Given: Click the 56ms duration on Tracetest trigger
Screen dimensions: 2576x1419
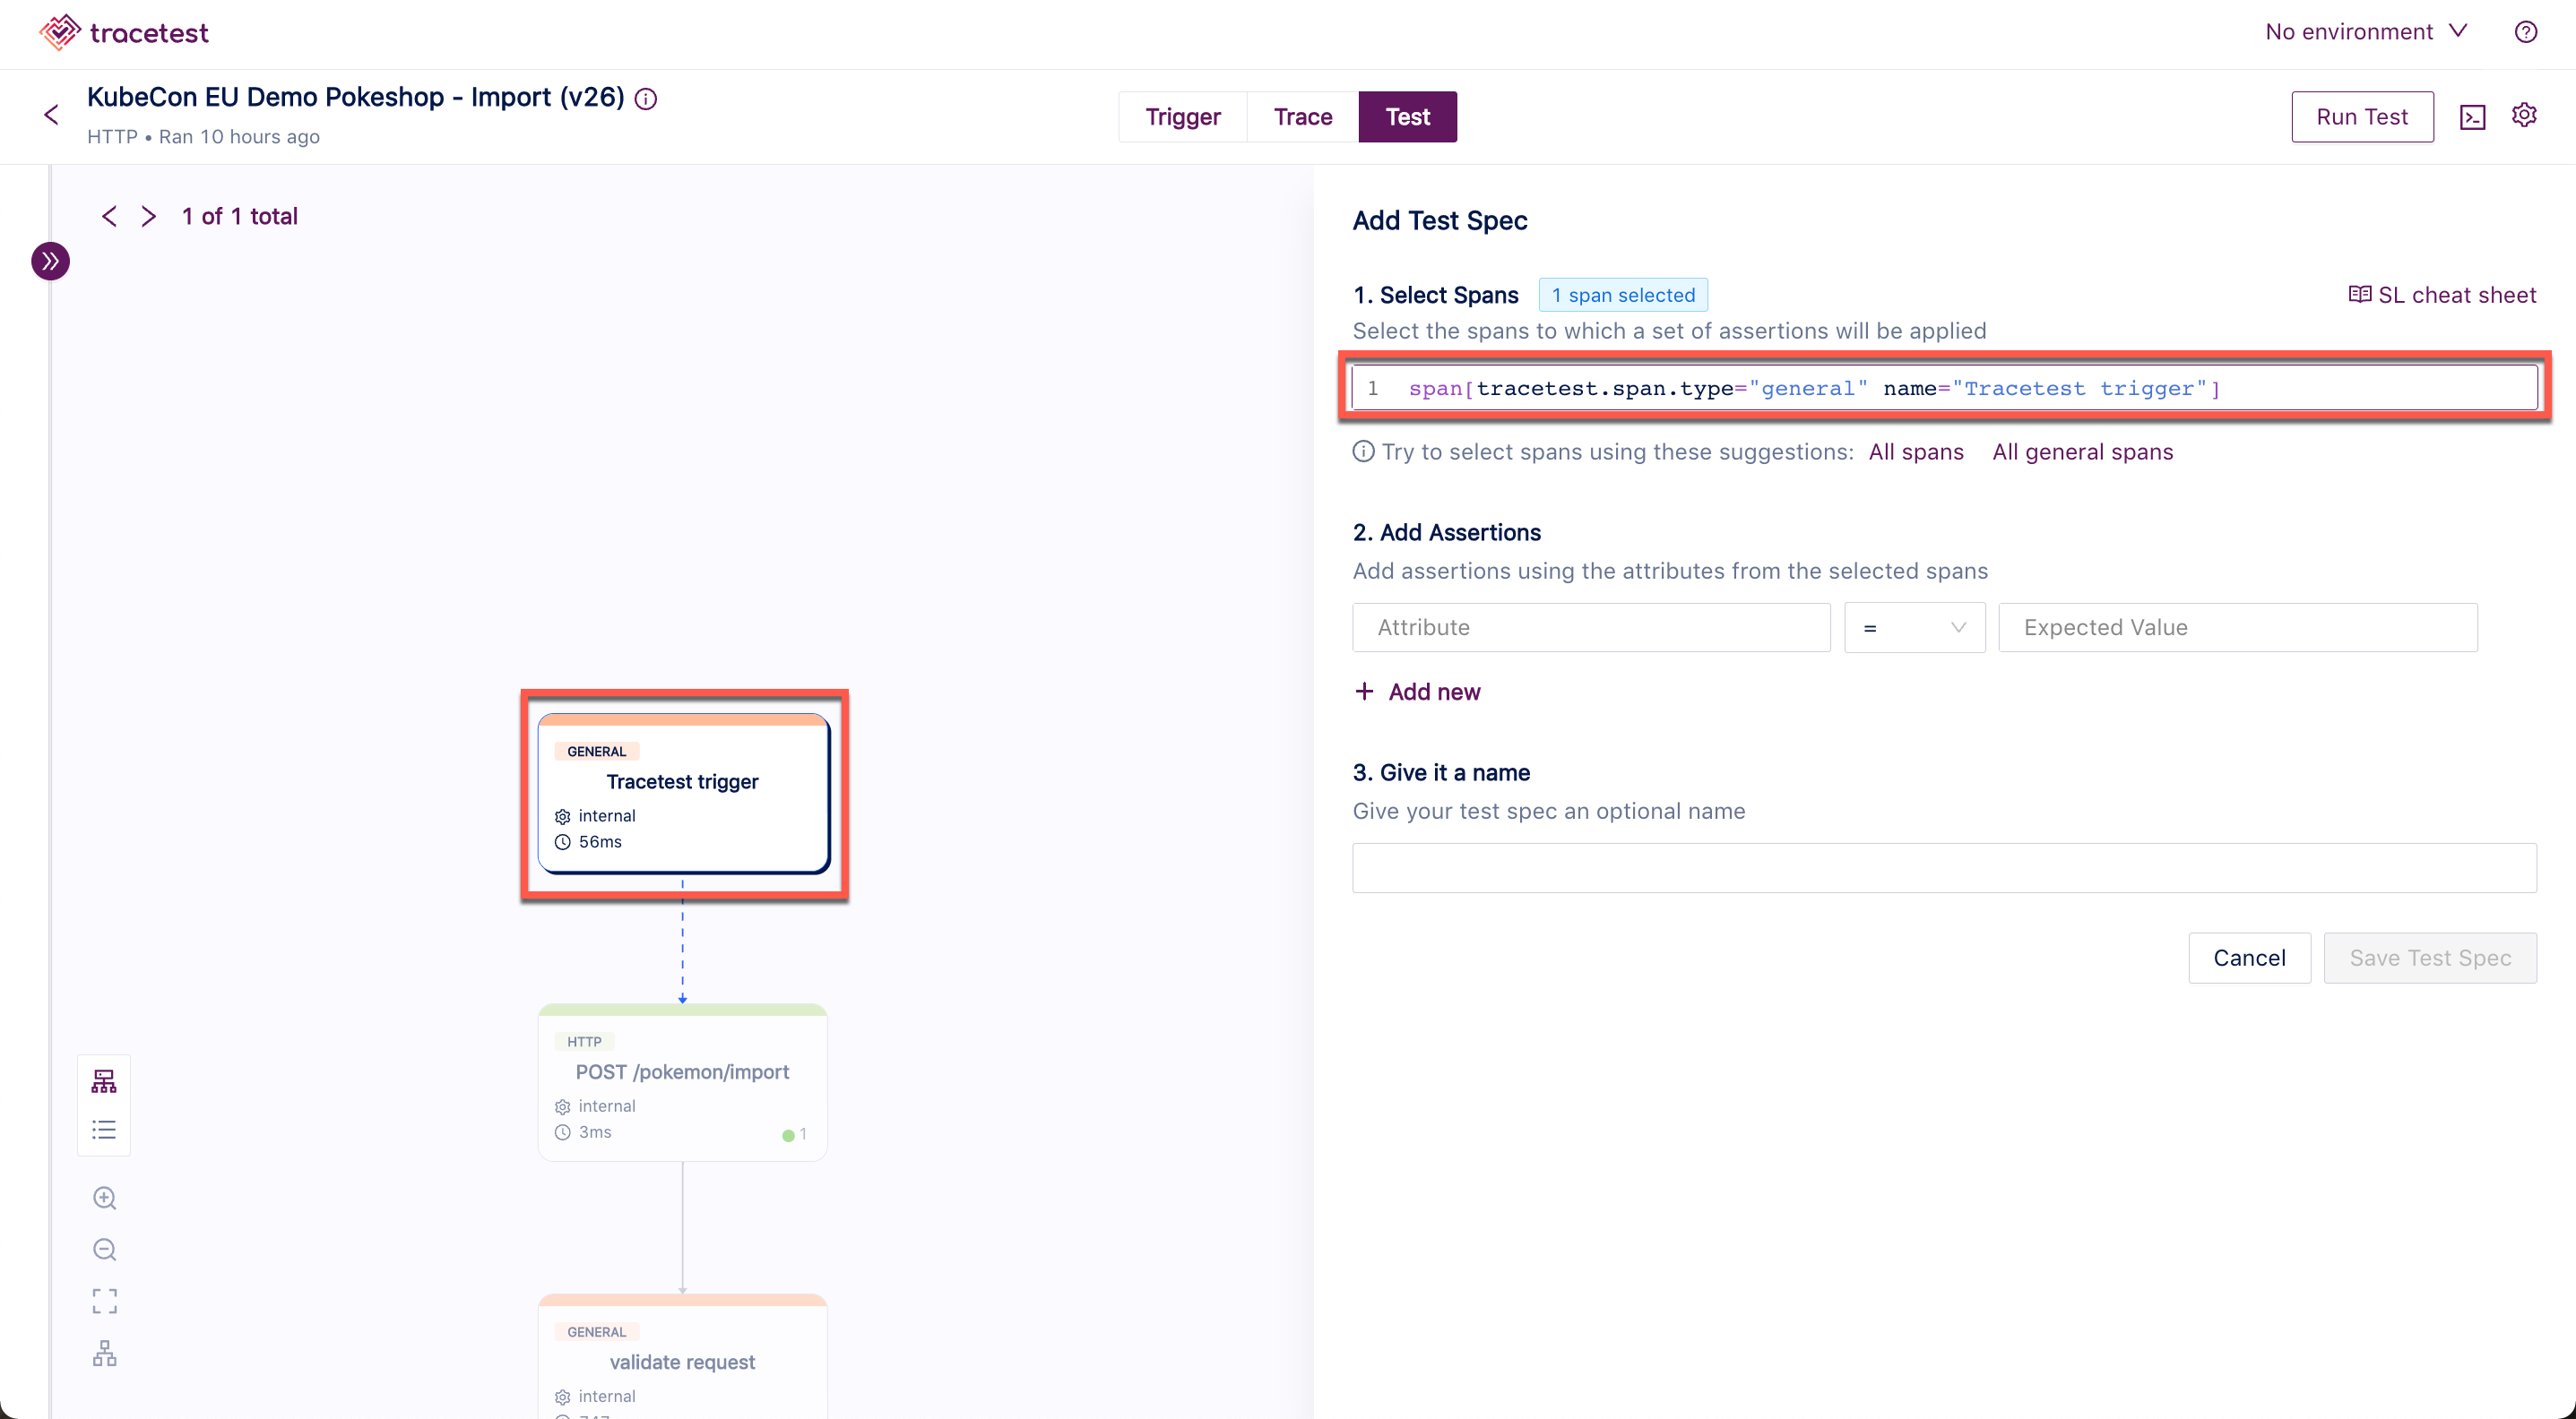Looking at the screenshot, I should (600, 842).
